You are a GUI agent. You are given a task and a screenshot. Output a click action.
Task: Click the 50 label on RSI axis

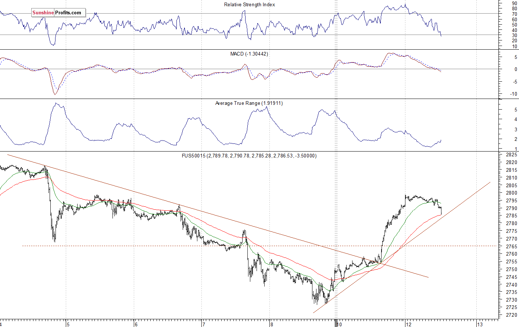coord(514,25)
